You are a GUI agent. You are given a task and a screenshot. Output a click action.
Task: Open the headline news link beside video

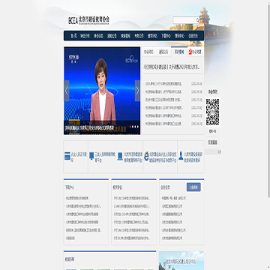[172, 67]
